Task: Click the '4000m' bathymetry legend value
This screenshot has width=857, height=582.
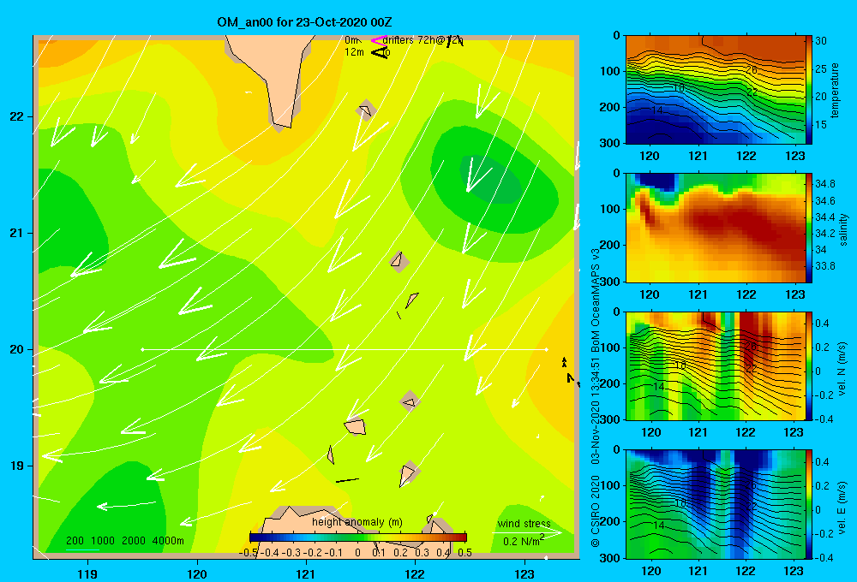Action: (x=168, y=541)
